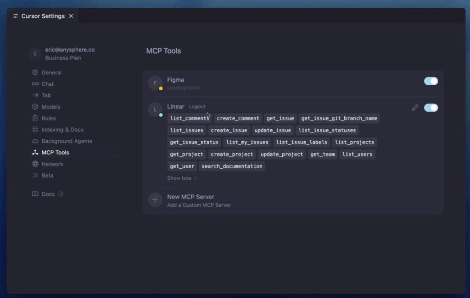The height and width of the screenshot is (298, 470).
Task: Close the Cursor Settings tab
Action: coord(71,16)
